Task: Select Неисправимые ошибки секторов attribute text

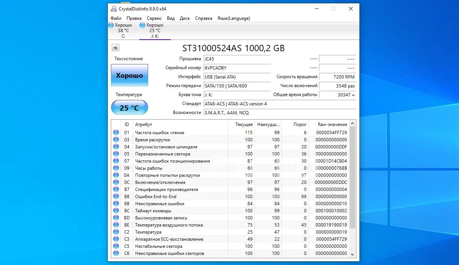Action: click(170, 253)
